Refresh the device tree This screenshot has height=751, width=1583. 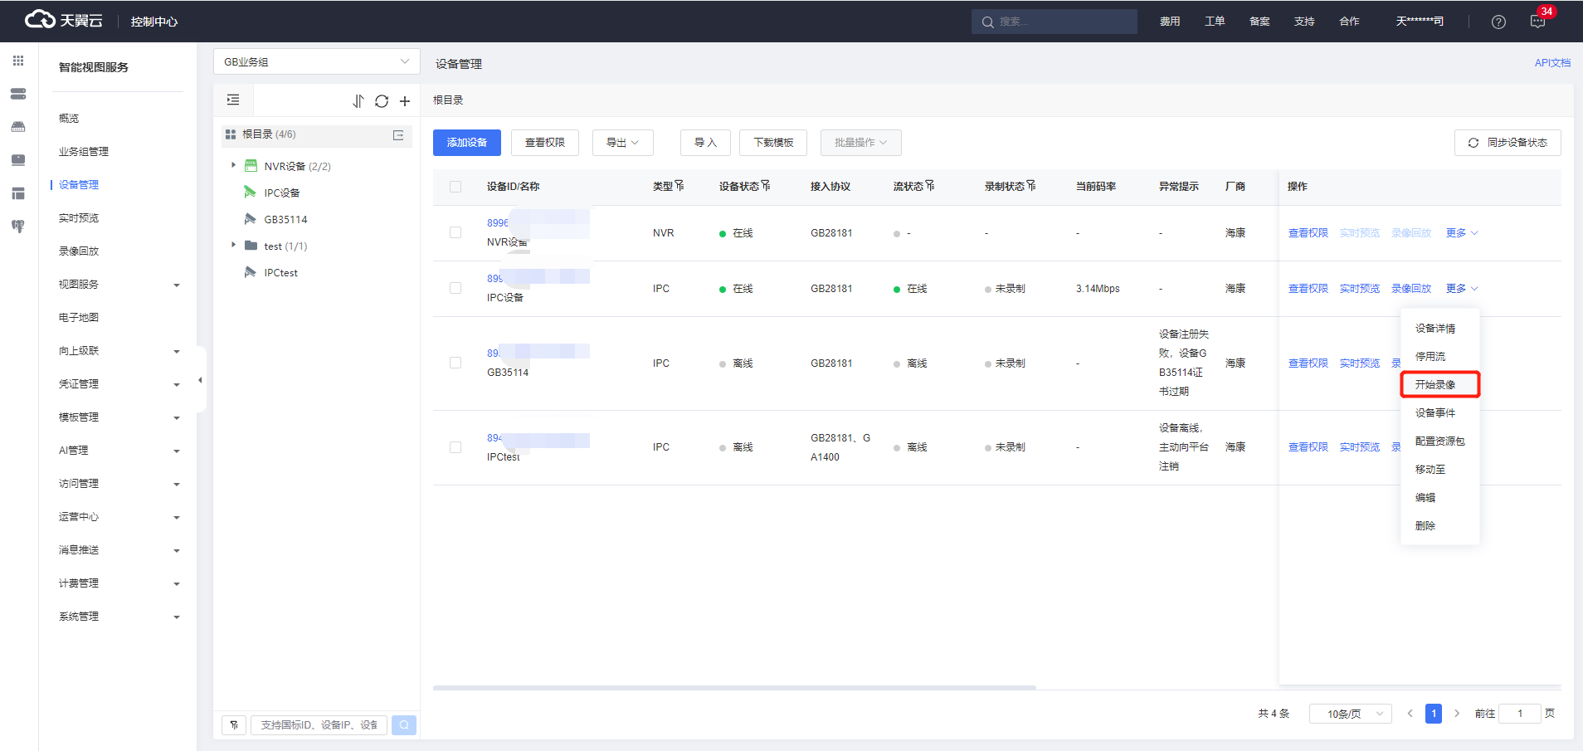click(382, 101)
